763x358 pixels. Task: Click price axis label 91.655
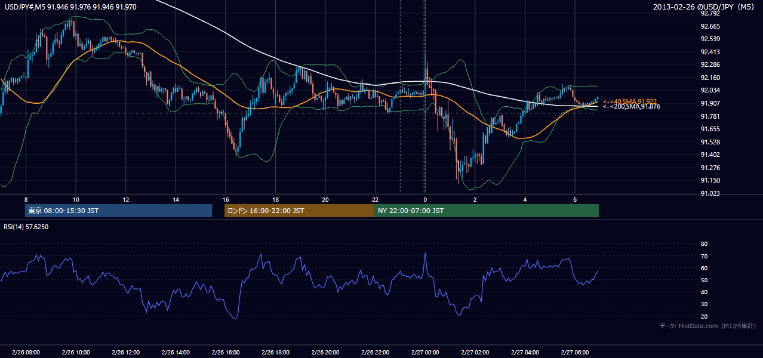pos(710,129)
